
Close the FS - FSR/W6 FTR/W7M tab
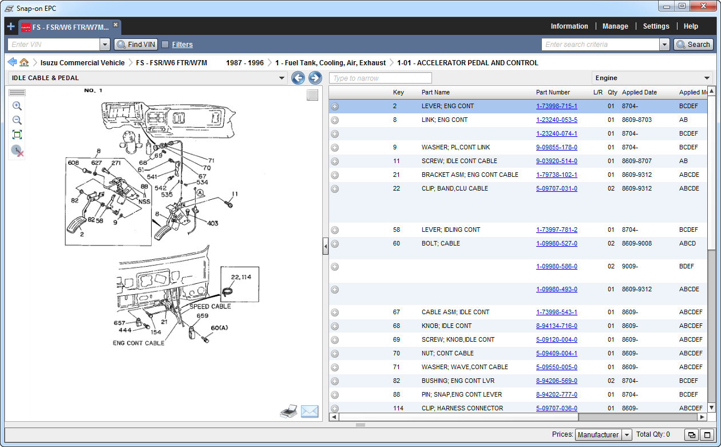coord(115,25)
